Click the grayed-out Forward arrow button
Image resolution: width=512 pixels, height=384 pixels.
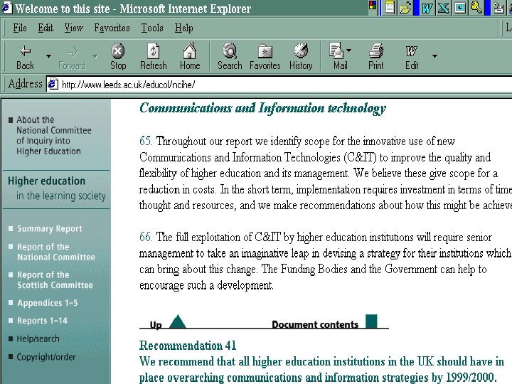[x=72, y=56]
